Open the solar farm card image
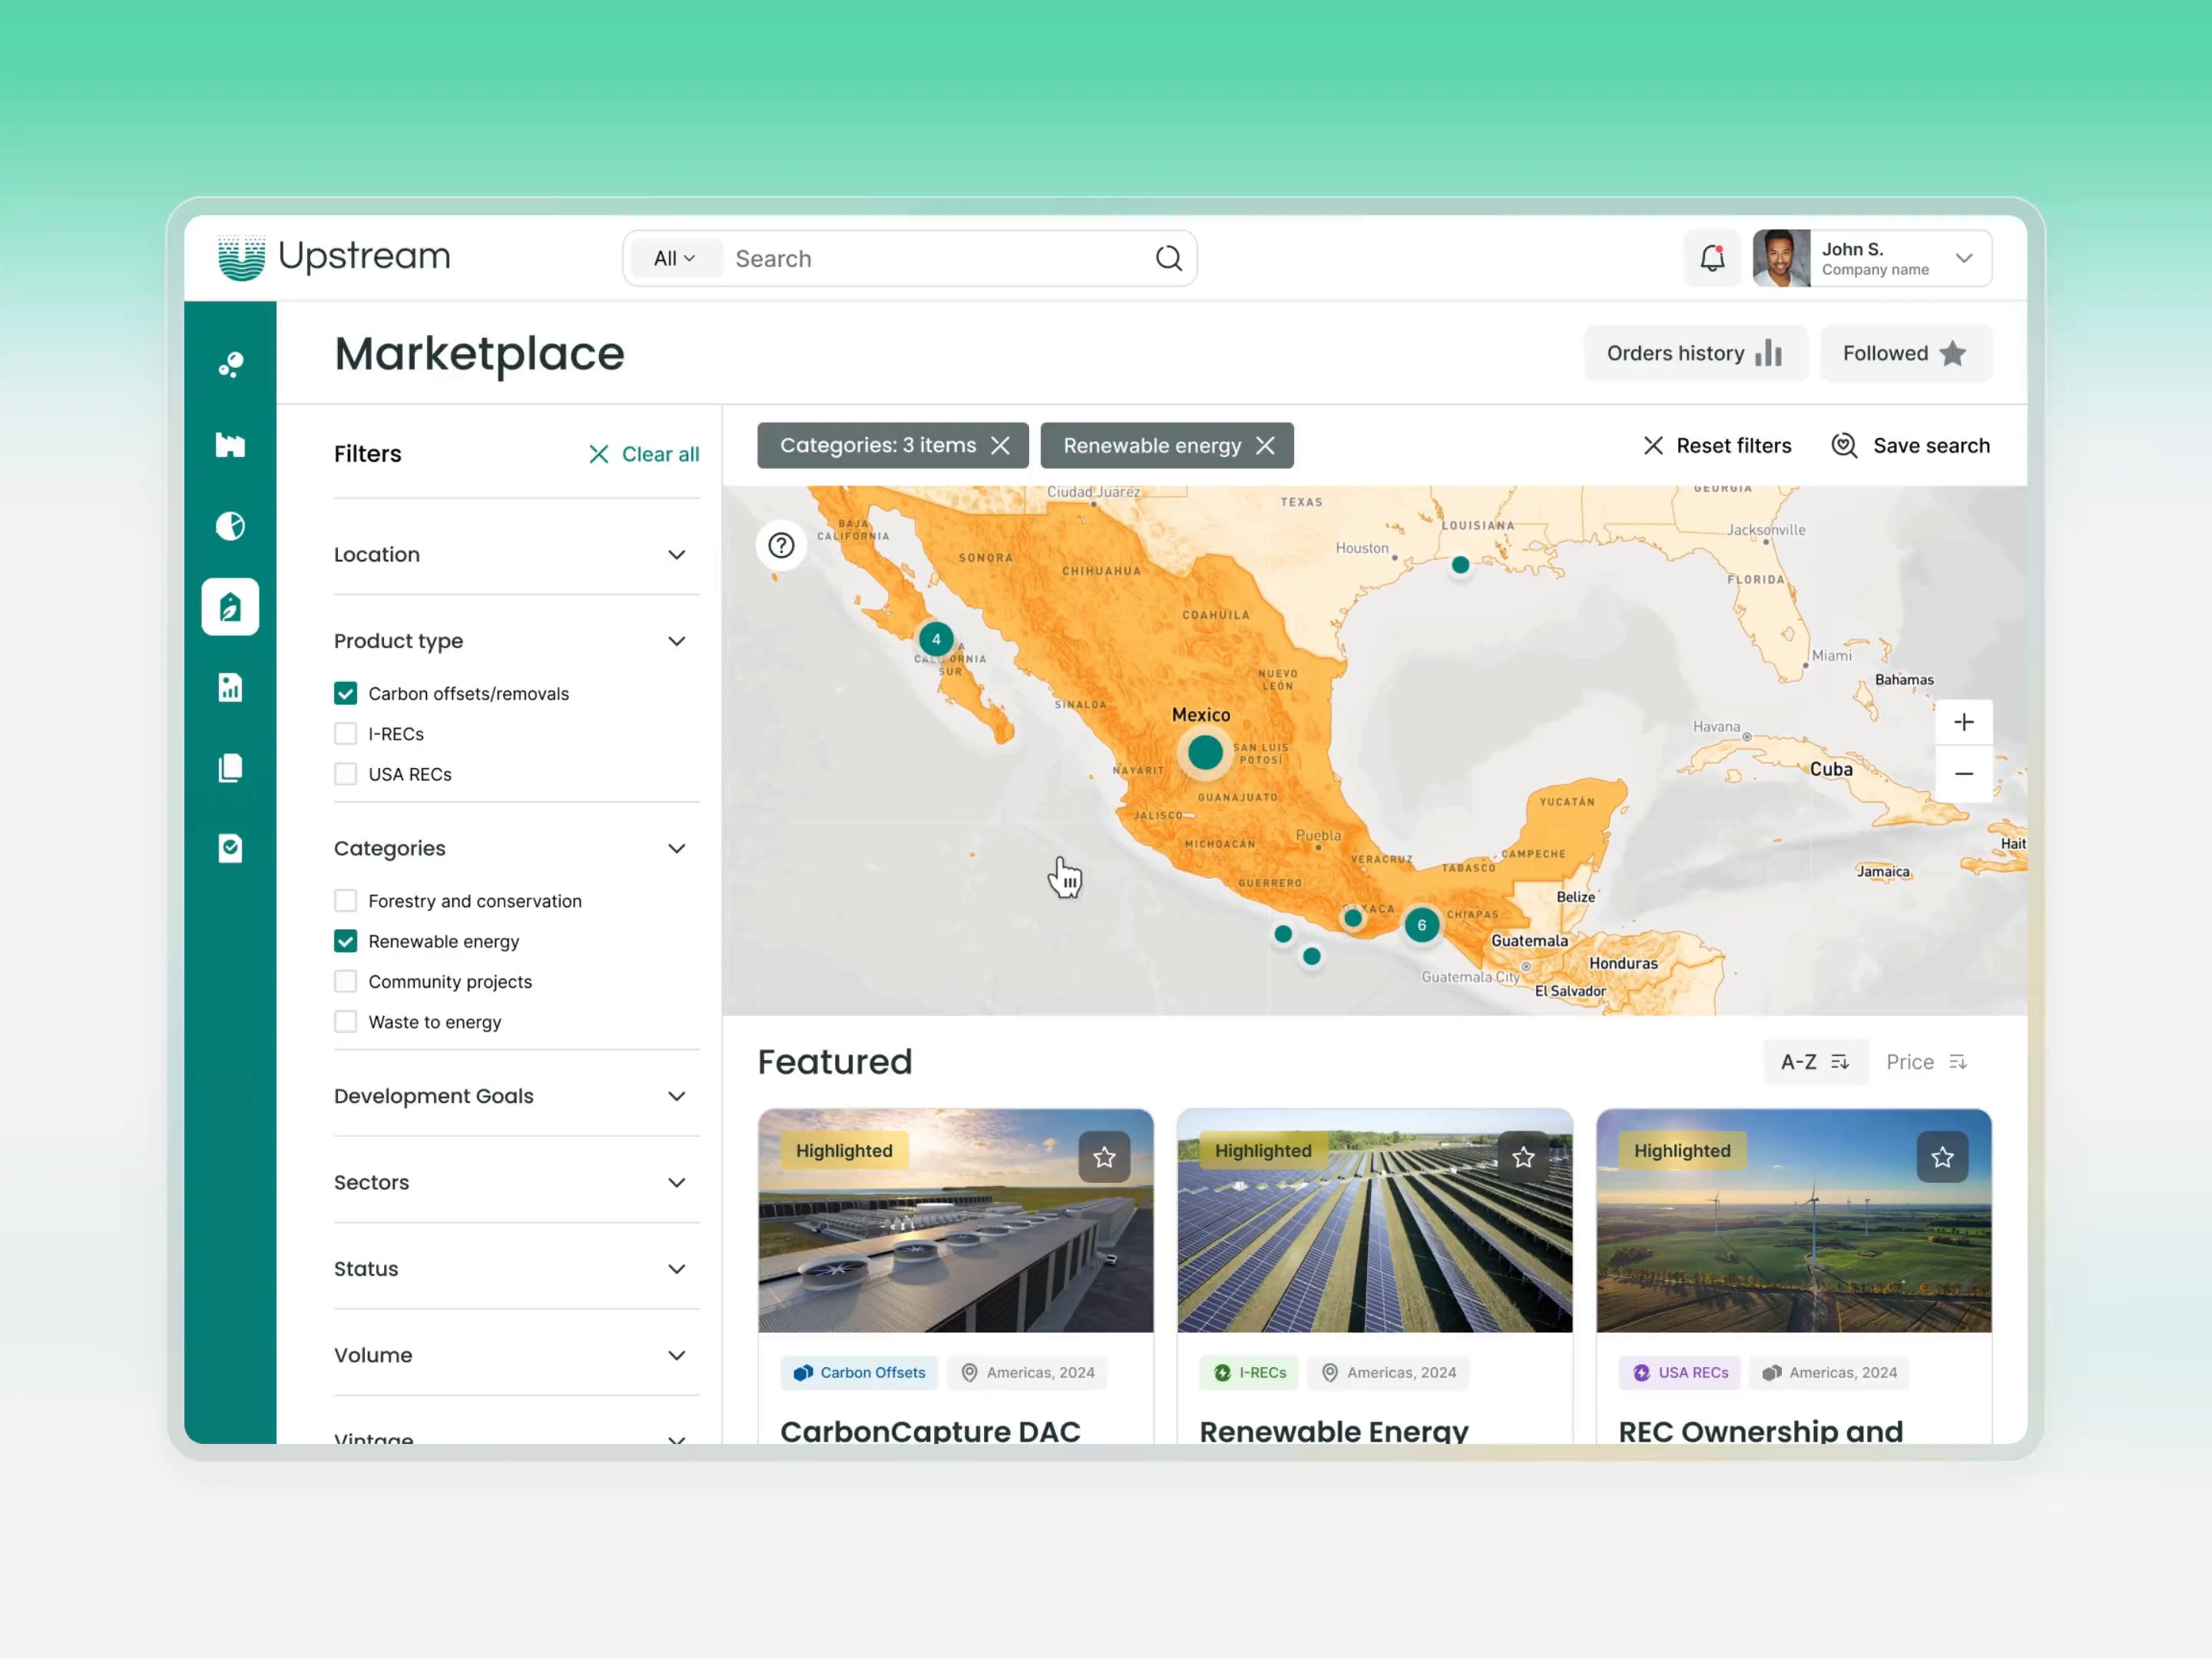This screenshot has width=2212, height=1659. [1374, 1220]
